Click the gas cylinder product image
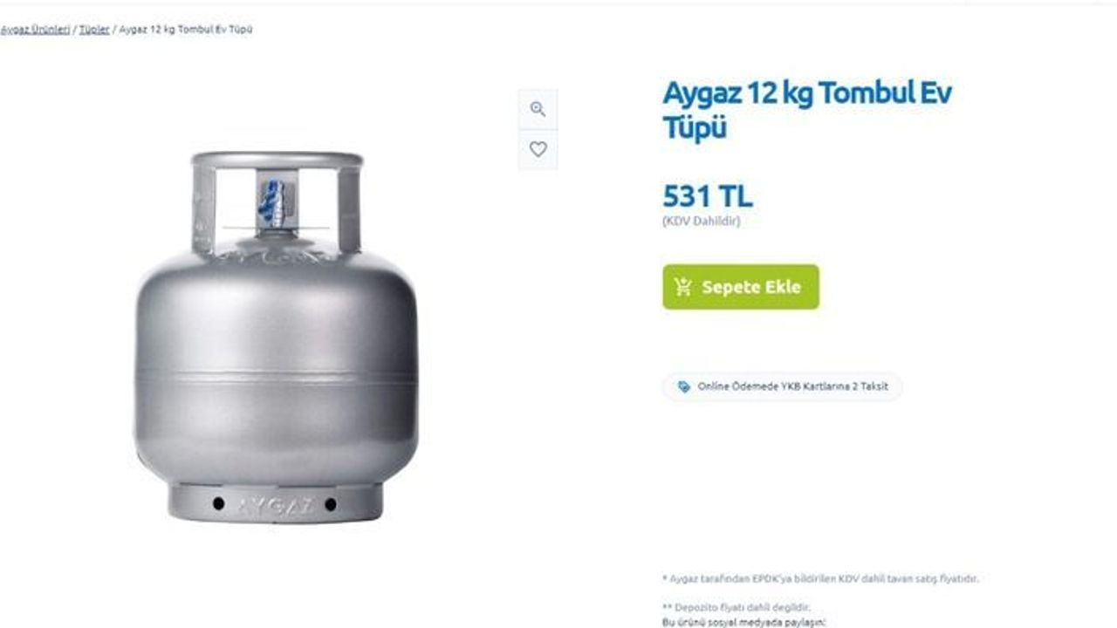 pos(276,337)
